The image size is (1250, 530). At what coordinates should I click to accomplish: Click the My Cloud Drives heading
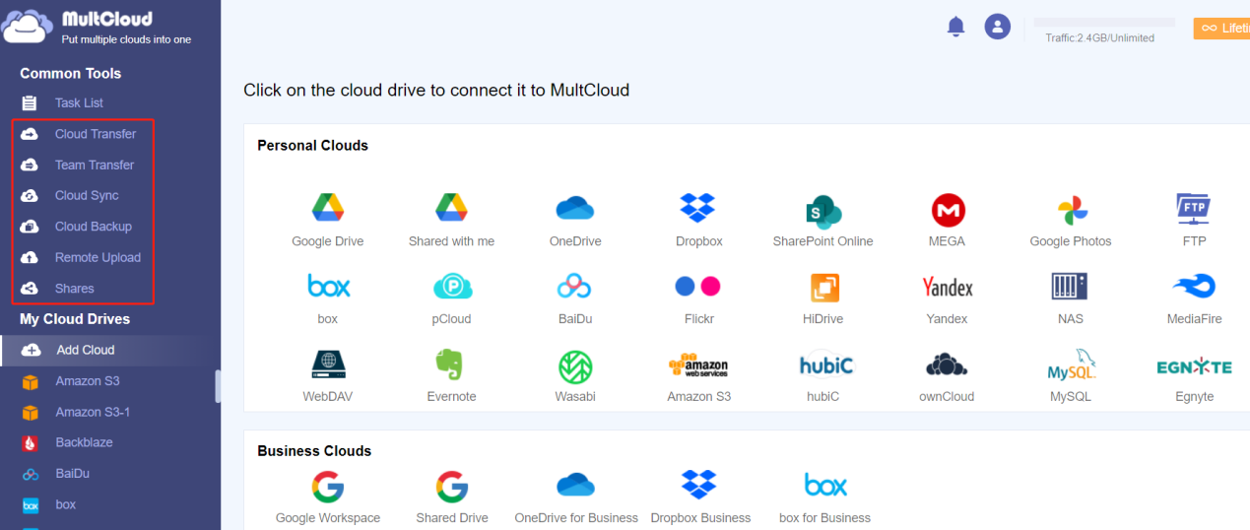pos(75,319)
